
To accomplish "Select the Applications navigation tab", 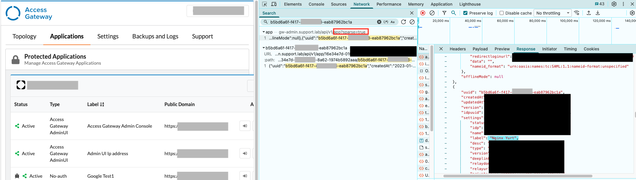I will 67,36.
